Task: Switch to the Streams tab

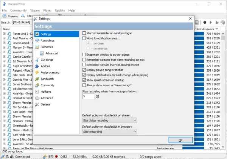Action: tap(10, 16)
